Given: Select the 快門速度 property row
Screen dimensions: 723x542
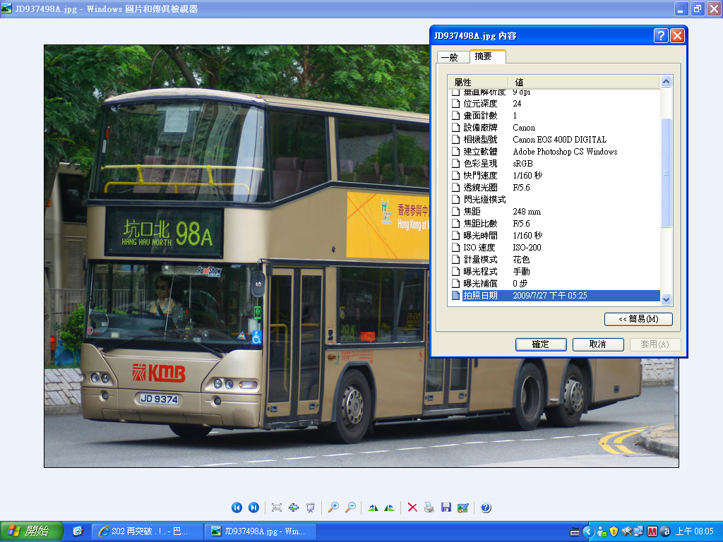Looking at the screenshot, I should click(x=554, y=176).
